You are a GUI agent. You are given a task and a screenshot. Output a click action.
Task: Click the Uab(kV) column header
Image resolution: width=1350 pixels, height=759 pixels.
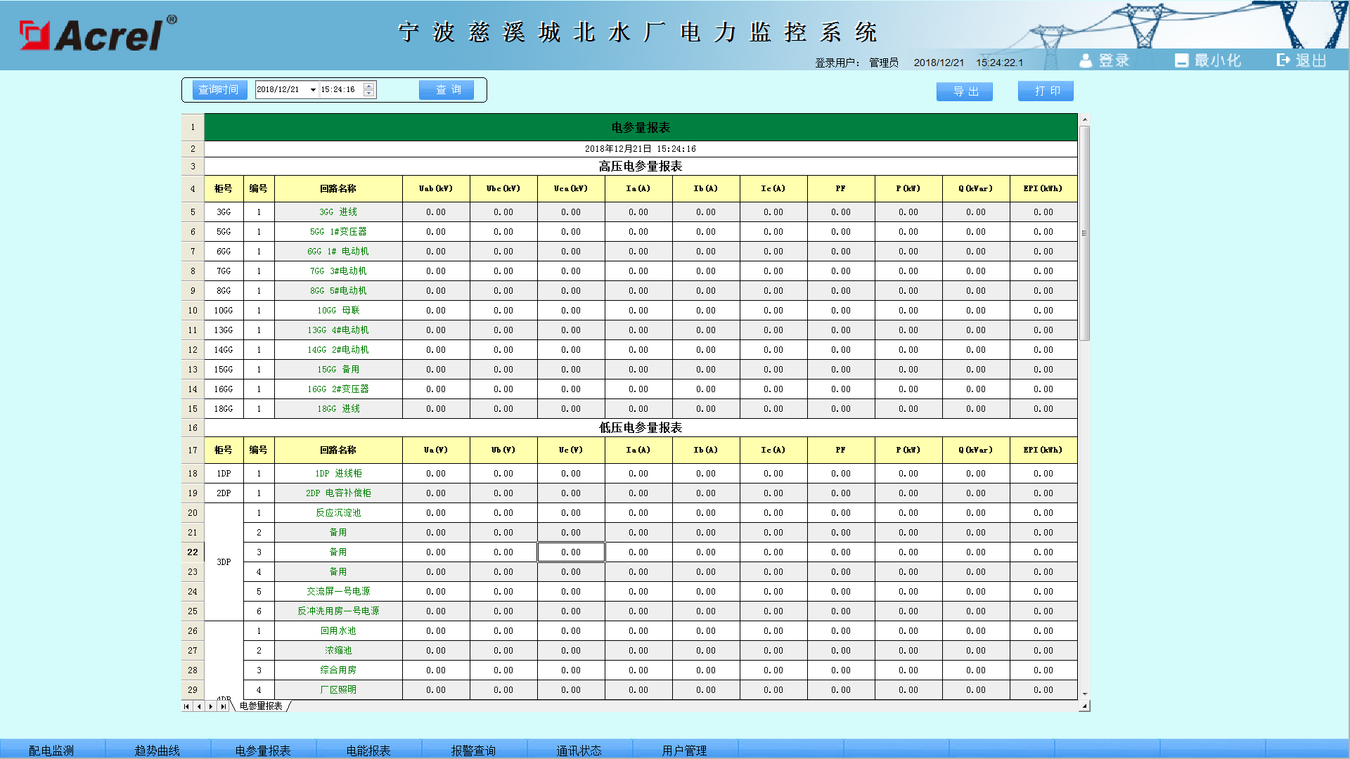[x=436, y=189]
